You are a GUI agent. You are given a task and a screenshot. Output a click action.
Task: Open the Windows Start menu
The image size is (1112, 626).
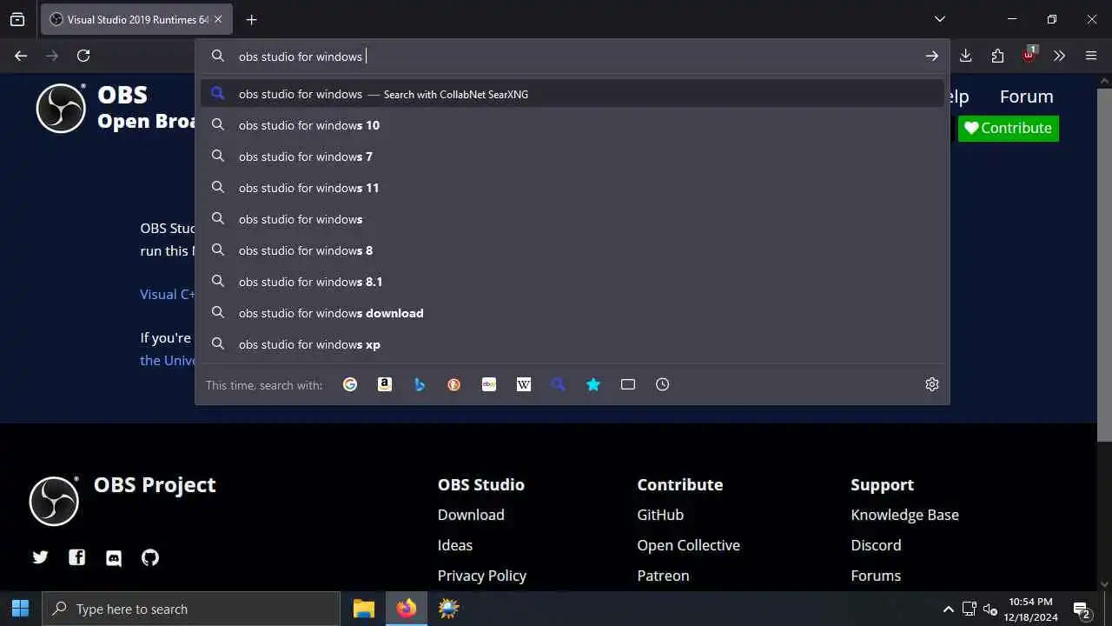point(20,609)
